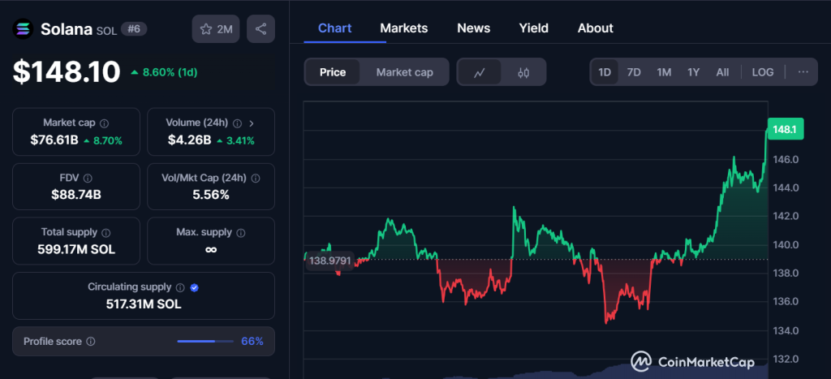The width and height of the screenshot is (831, 379).
Task: Click the $88.74B FDV value
Action: pyautogui.click(x=76, y=195)
